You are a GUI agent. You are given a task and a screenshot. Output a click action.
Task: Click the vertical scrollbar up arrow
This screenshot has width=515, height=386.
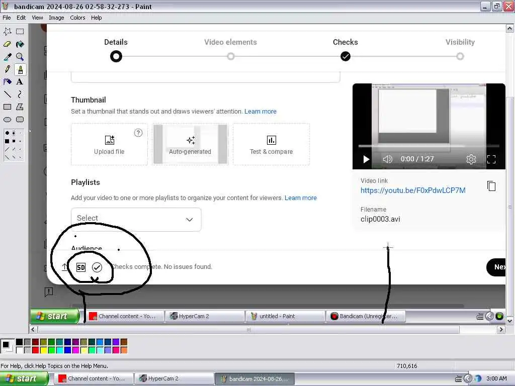[510, 29]
